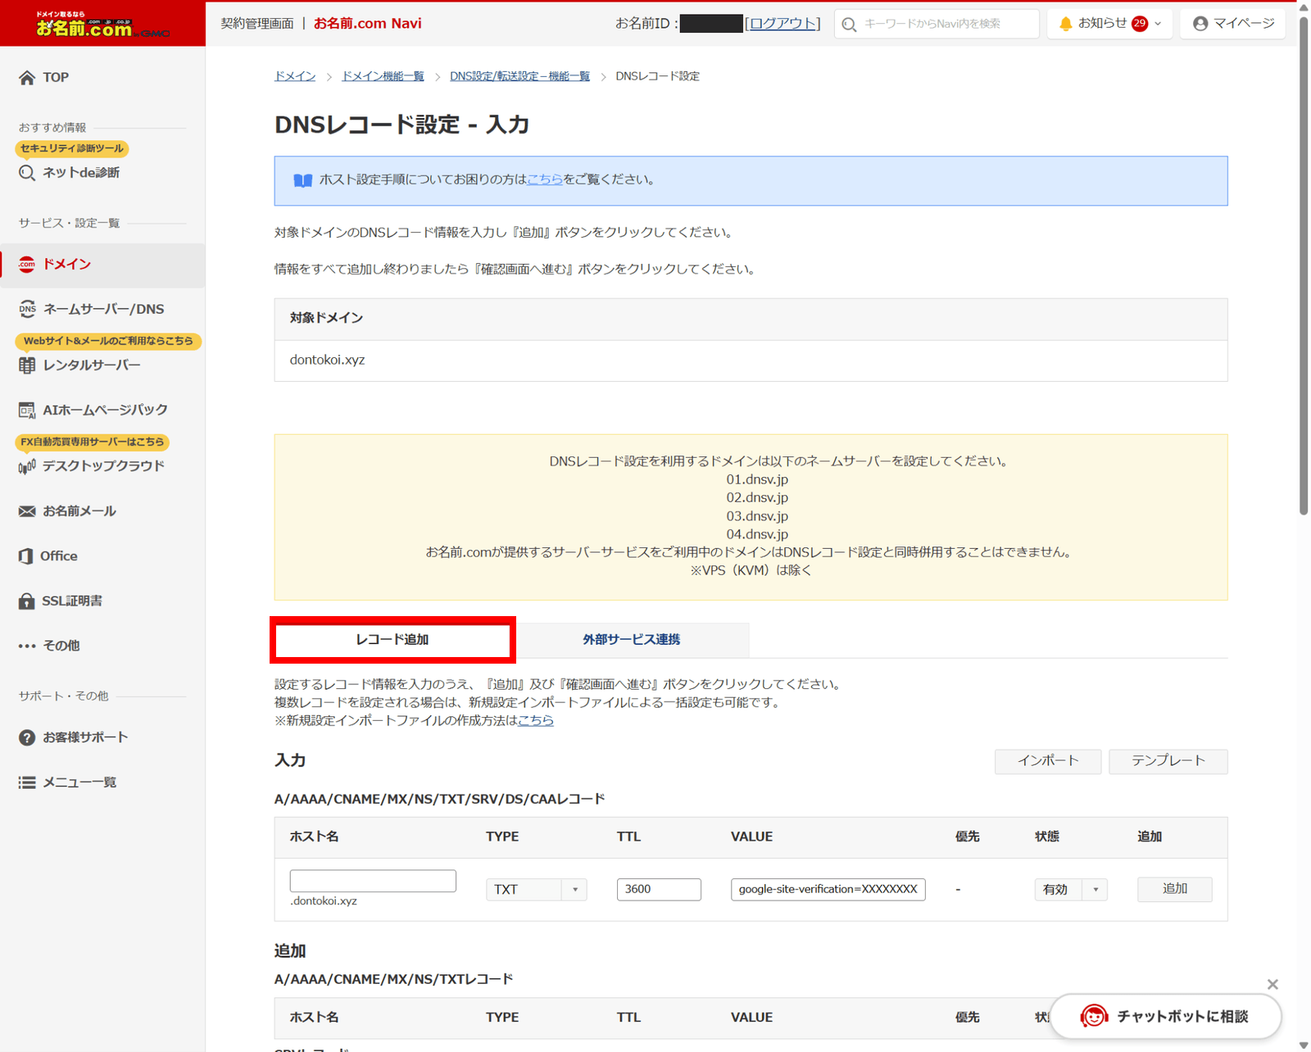Click the お名前.com logo

click(x=102, y=25)
